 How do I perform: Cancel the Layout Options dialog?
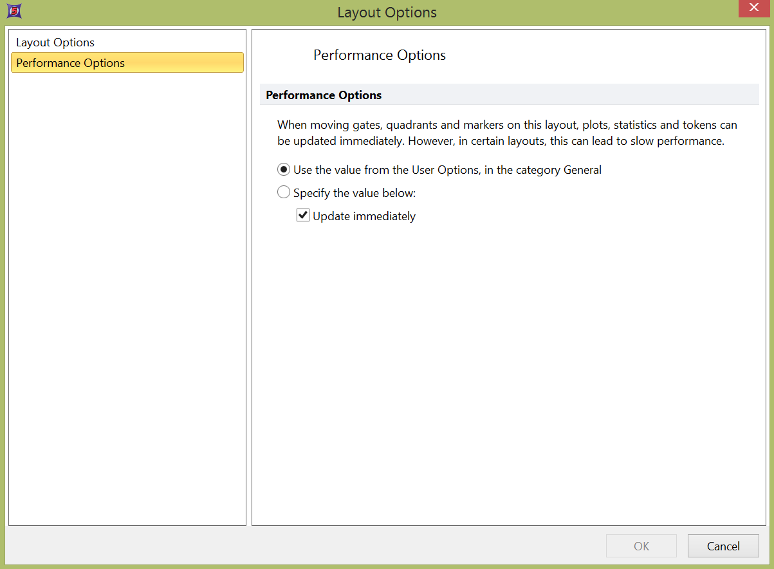(x=723, y=546)
